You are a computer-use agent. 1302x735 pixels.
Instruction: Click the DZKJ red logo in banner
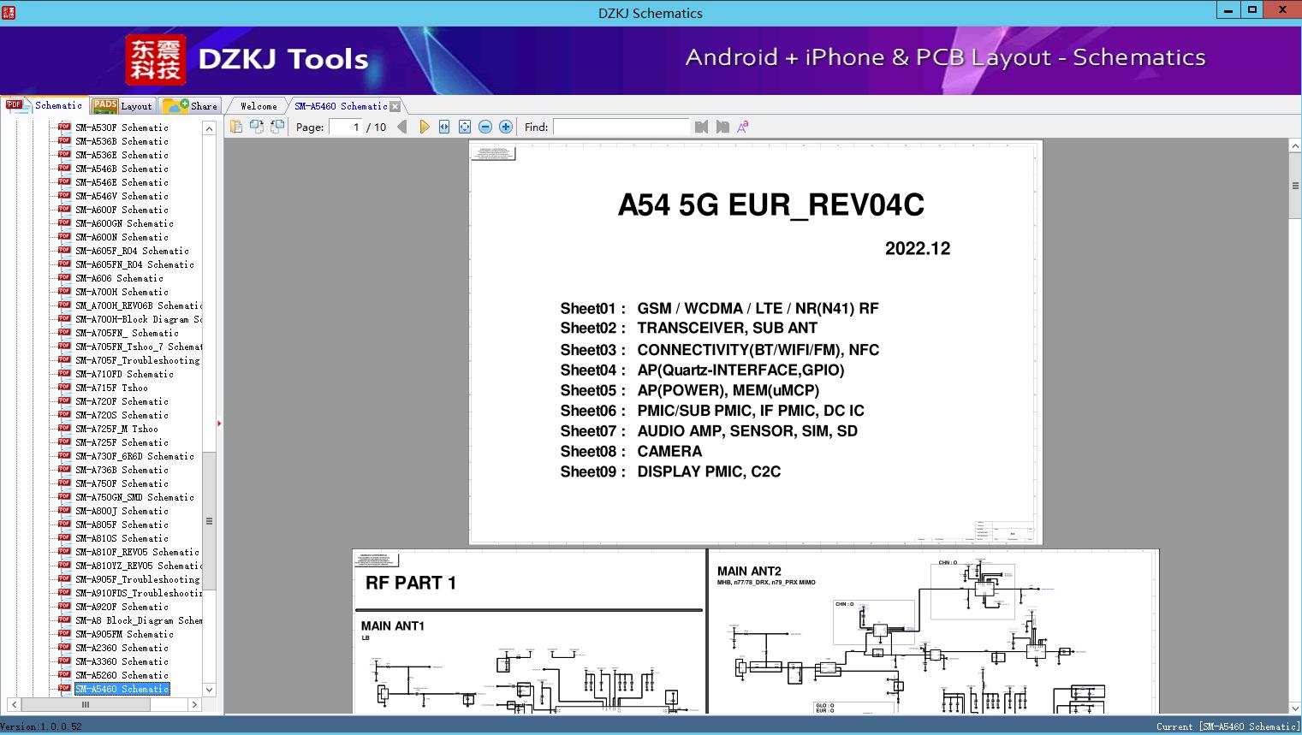pyautogui.click(x=156, y=60)
